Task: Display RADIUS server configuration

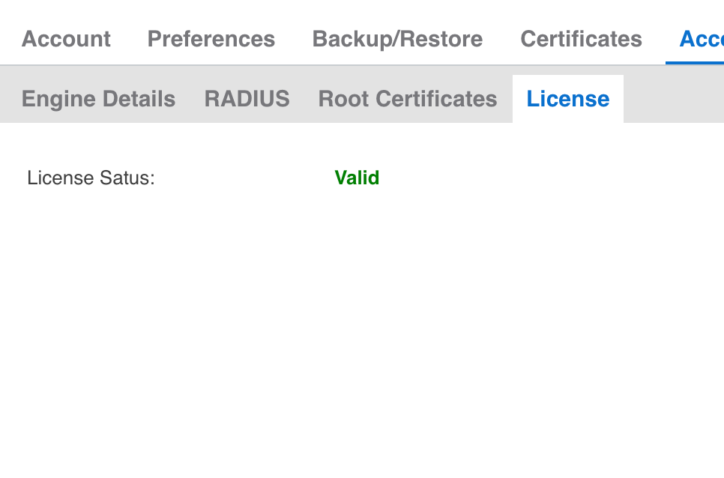Action: pos(247,99)
